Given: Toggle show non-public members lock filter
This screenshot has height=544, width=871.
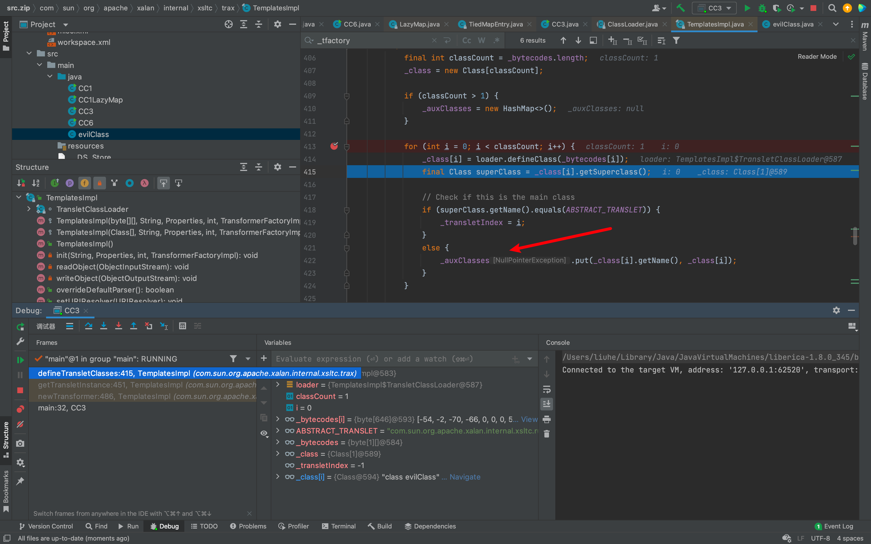Looking at the screenshot, I should (100, 183).
